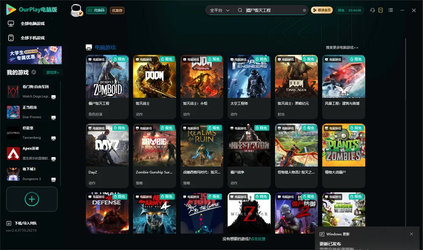
Task: Open the 极速会员 membership button
Action: [x=321, y=10]
